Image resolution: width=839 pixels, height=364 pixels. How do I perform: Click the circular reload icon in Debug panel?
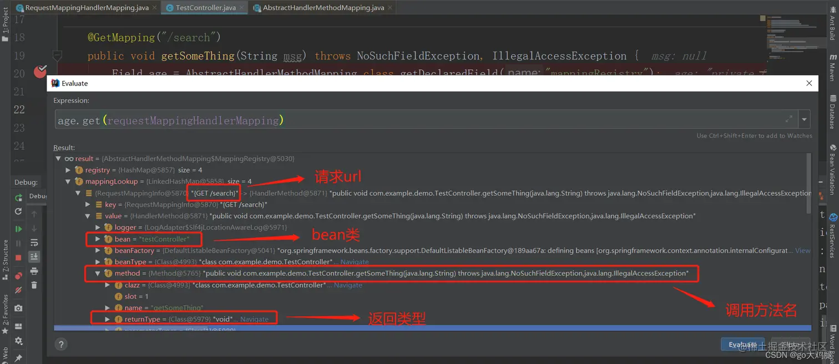click(x=18, y=211)
